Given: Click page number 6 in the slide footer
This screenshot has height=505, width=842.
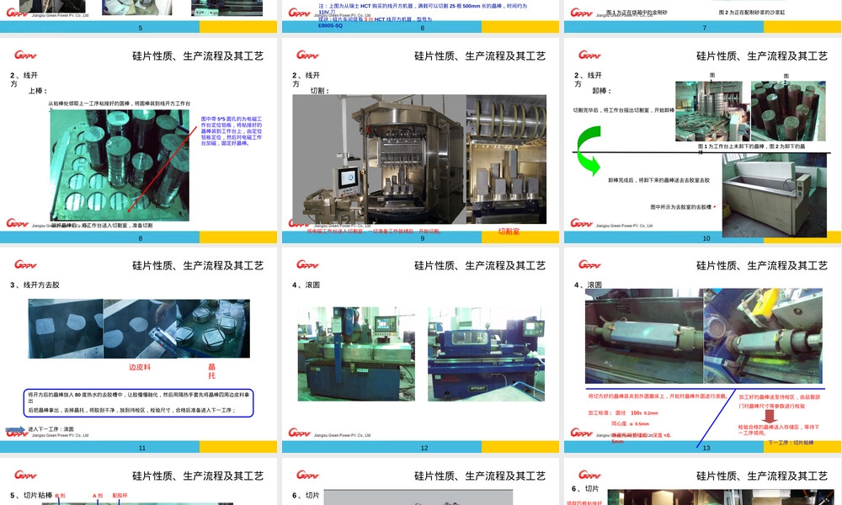Looking at the screenshot, I should click(423, 28).
